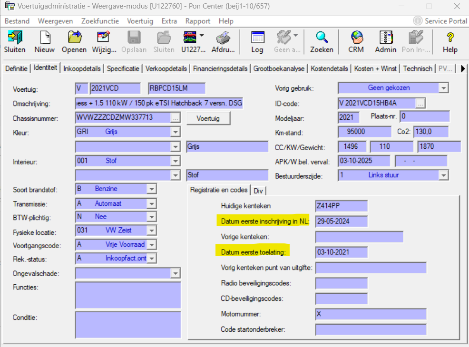Switch to the Specificatie tab
This screenshot has height=347, width=469.
(x=123, y=69)
